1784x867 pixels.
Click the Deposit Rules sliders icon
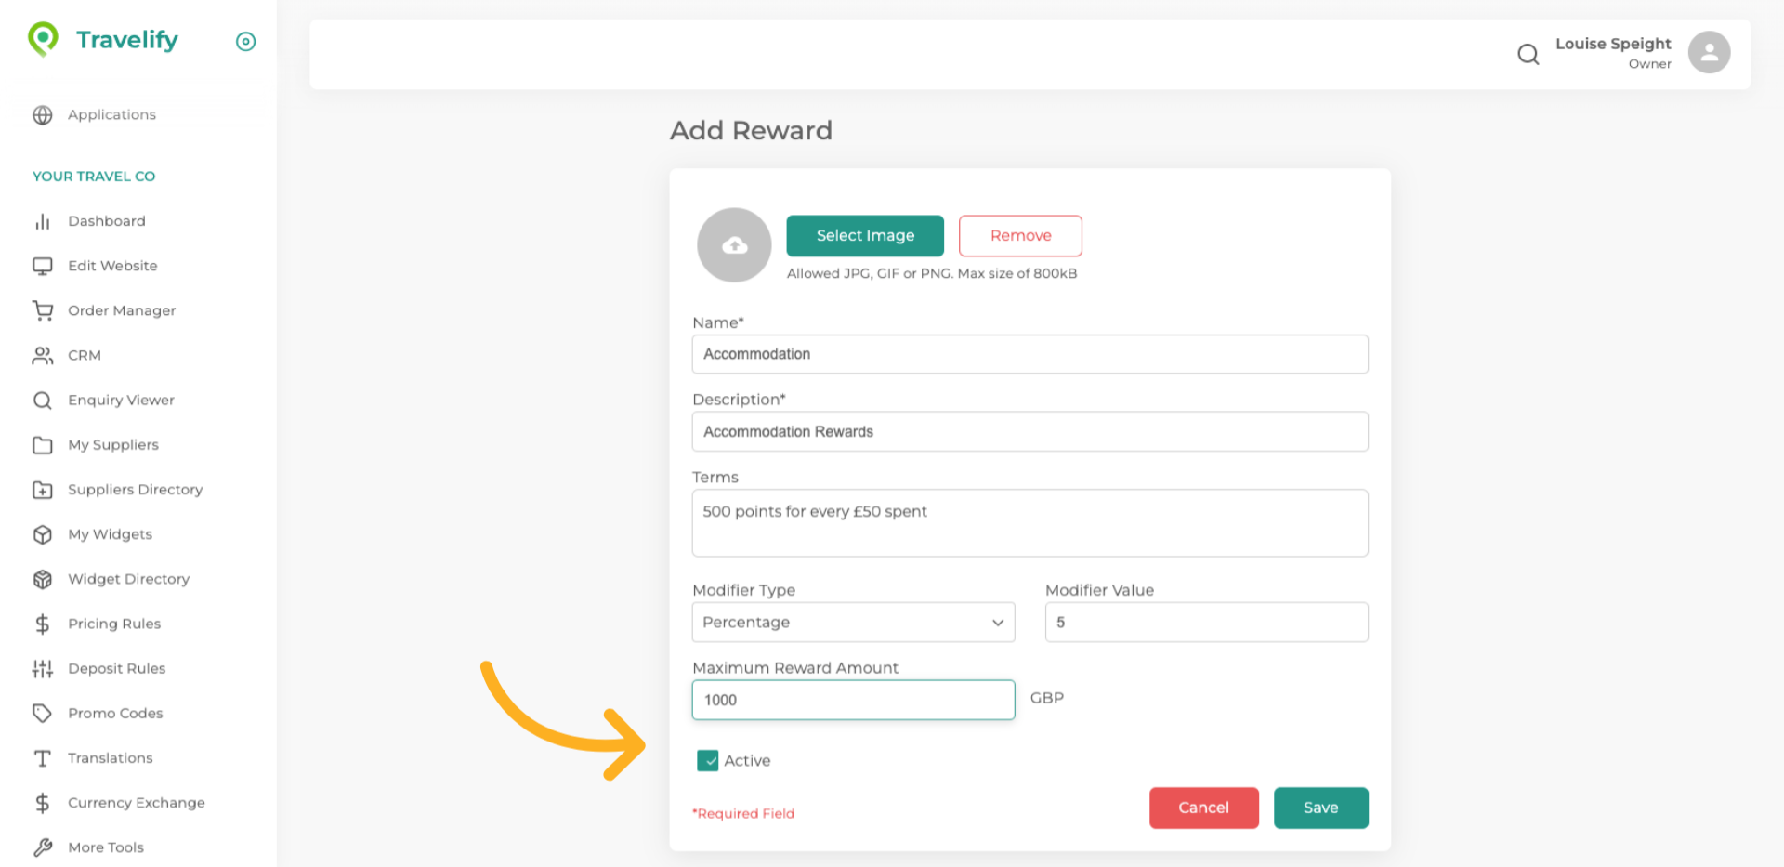pos(43,668)
